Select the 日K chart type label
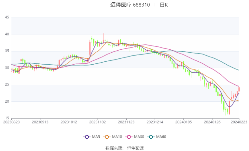The image size is (249, 151). coord(164,5)
